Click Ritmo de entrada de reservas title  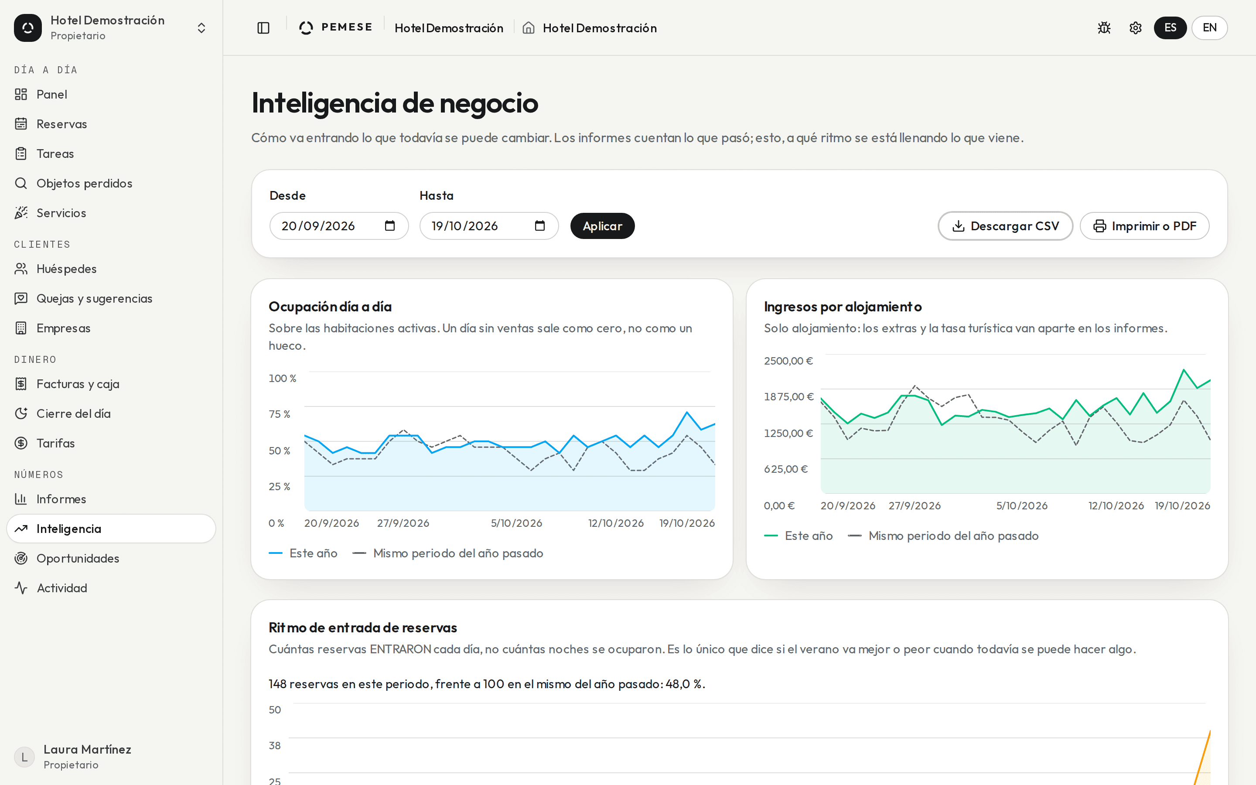[x=363, y=628]
